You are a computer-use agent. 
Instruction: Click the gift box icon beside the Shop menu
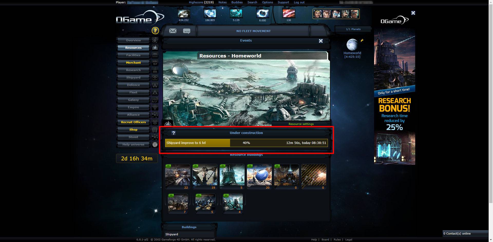pos(155,130)
